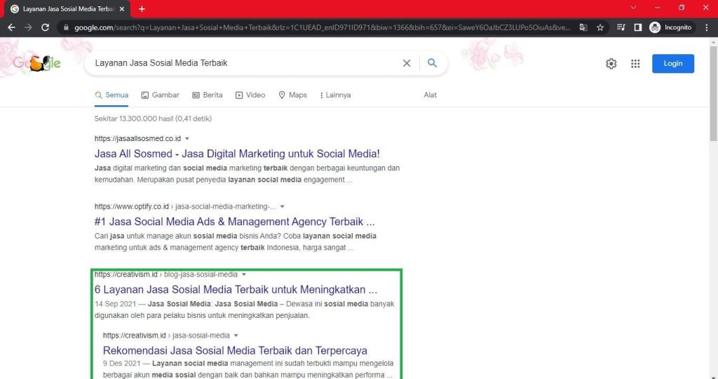This screenshot has width=718, height=379.
Task: Open the Lainnya more menu
Action: pos(335,95)
